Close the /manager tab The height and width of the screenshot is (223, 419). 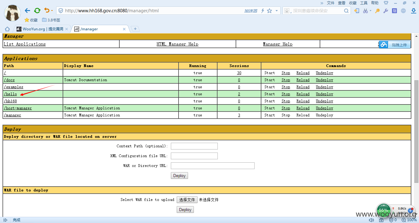[124, 29]
